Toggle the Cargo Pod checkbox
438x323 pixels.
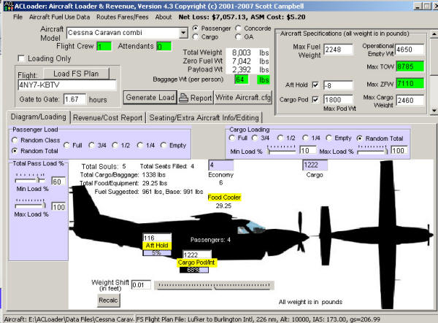point(315,99)
